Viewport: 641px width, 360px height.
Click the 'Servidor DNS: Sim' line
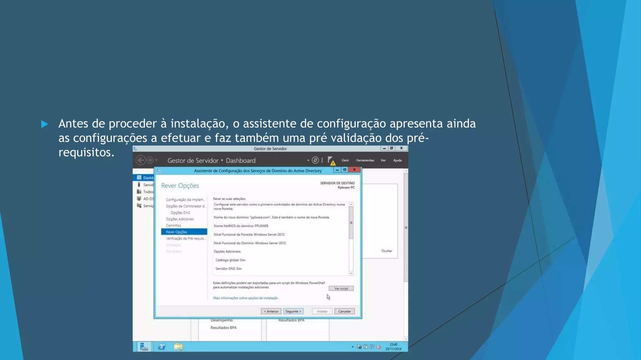point(228,269)
